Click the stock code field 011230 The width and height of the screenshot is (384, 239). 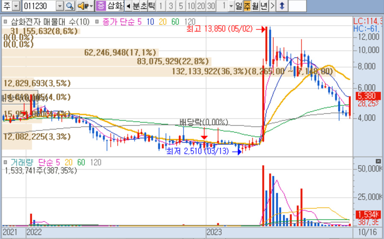(x=39, y=6)
